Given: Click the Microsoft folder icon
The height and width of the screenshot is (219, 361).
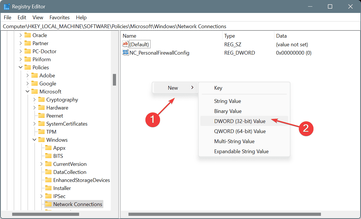Looking at the screenshot, I should [x=35, y=91].
